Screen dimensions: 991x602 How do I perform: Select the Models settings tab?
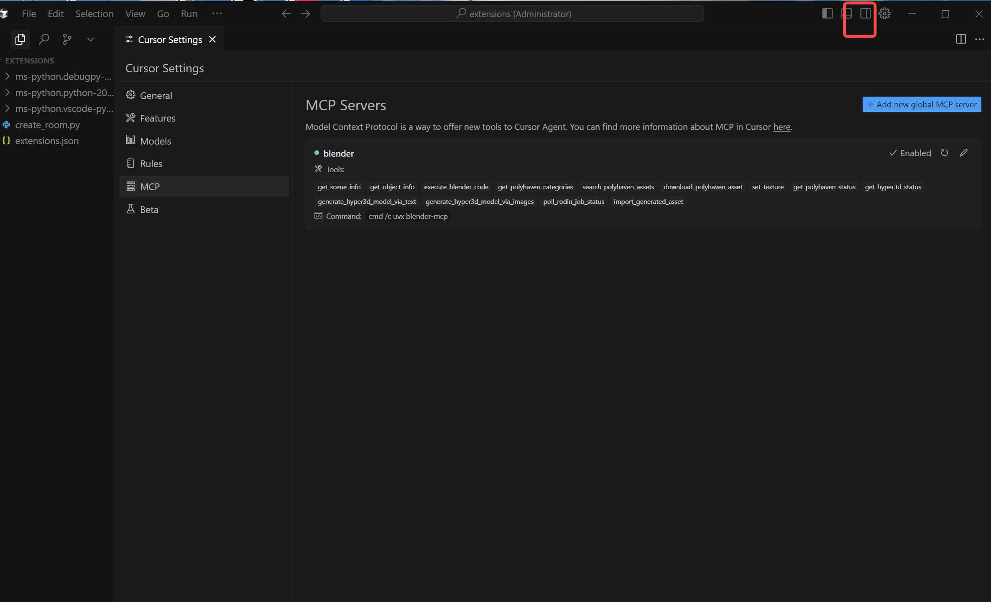155,141
